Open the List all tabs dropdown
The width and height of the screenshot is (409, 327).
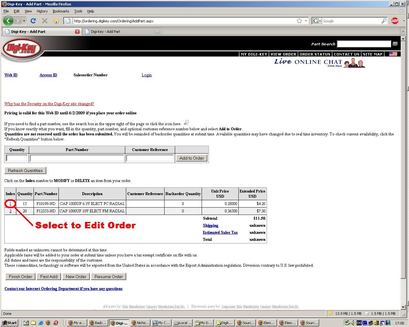(403, 32)
